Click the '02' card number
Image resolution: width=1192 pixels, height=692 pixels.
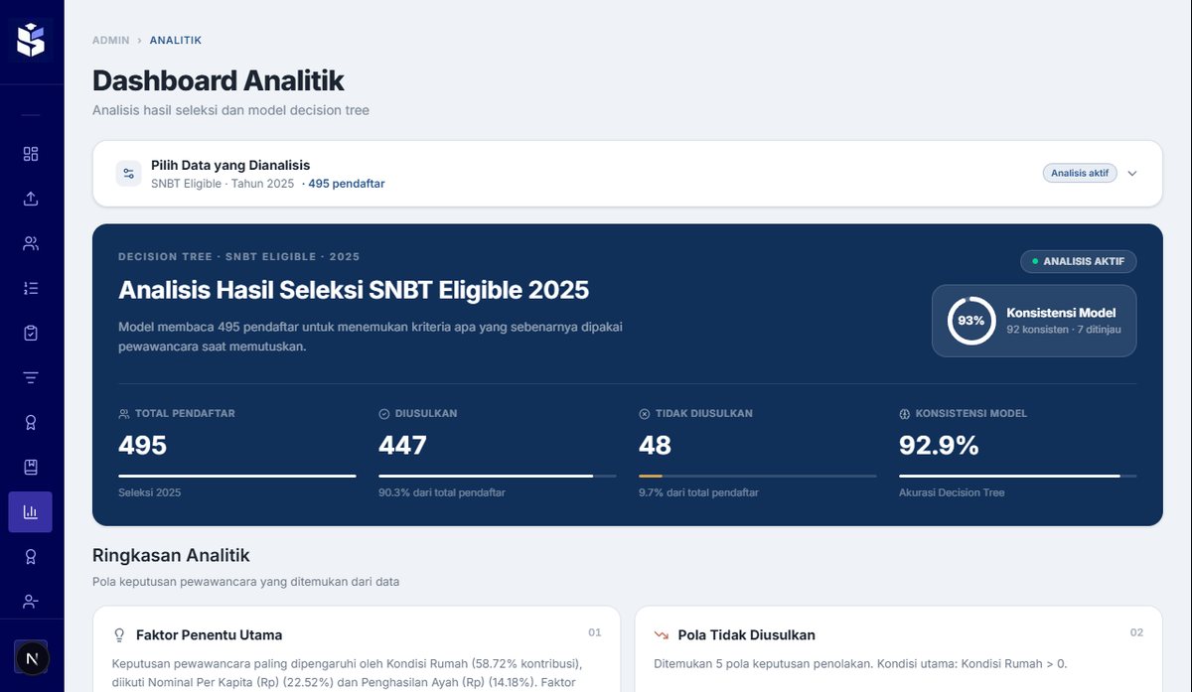tap(1136, 632)
